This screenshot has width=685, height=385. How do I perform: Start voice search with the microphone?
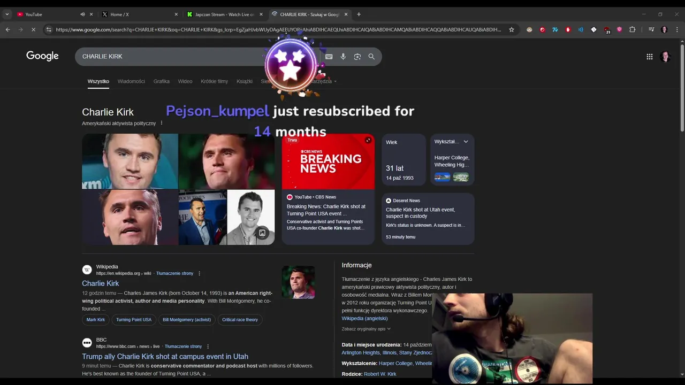tap(343, 56)
